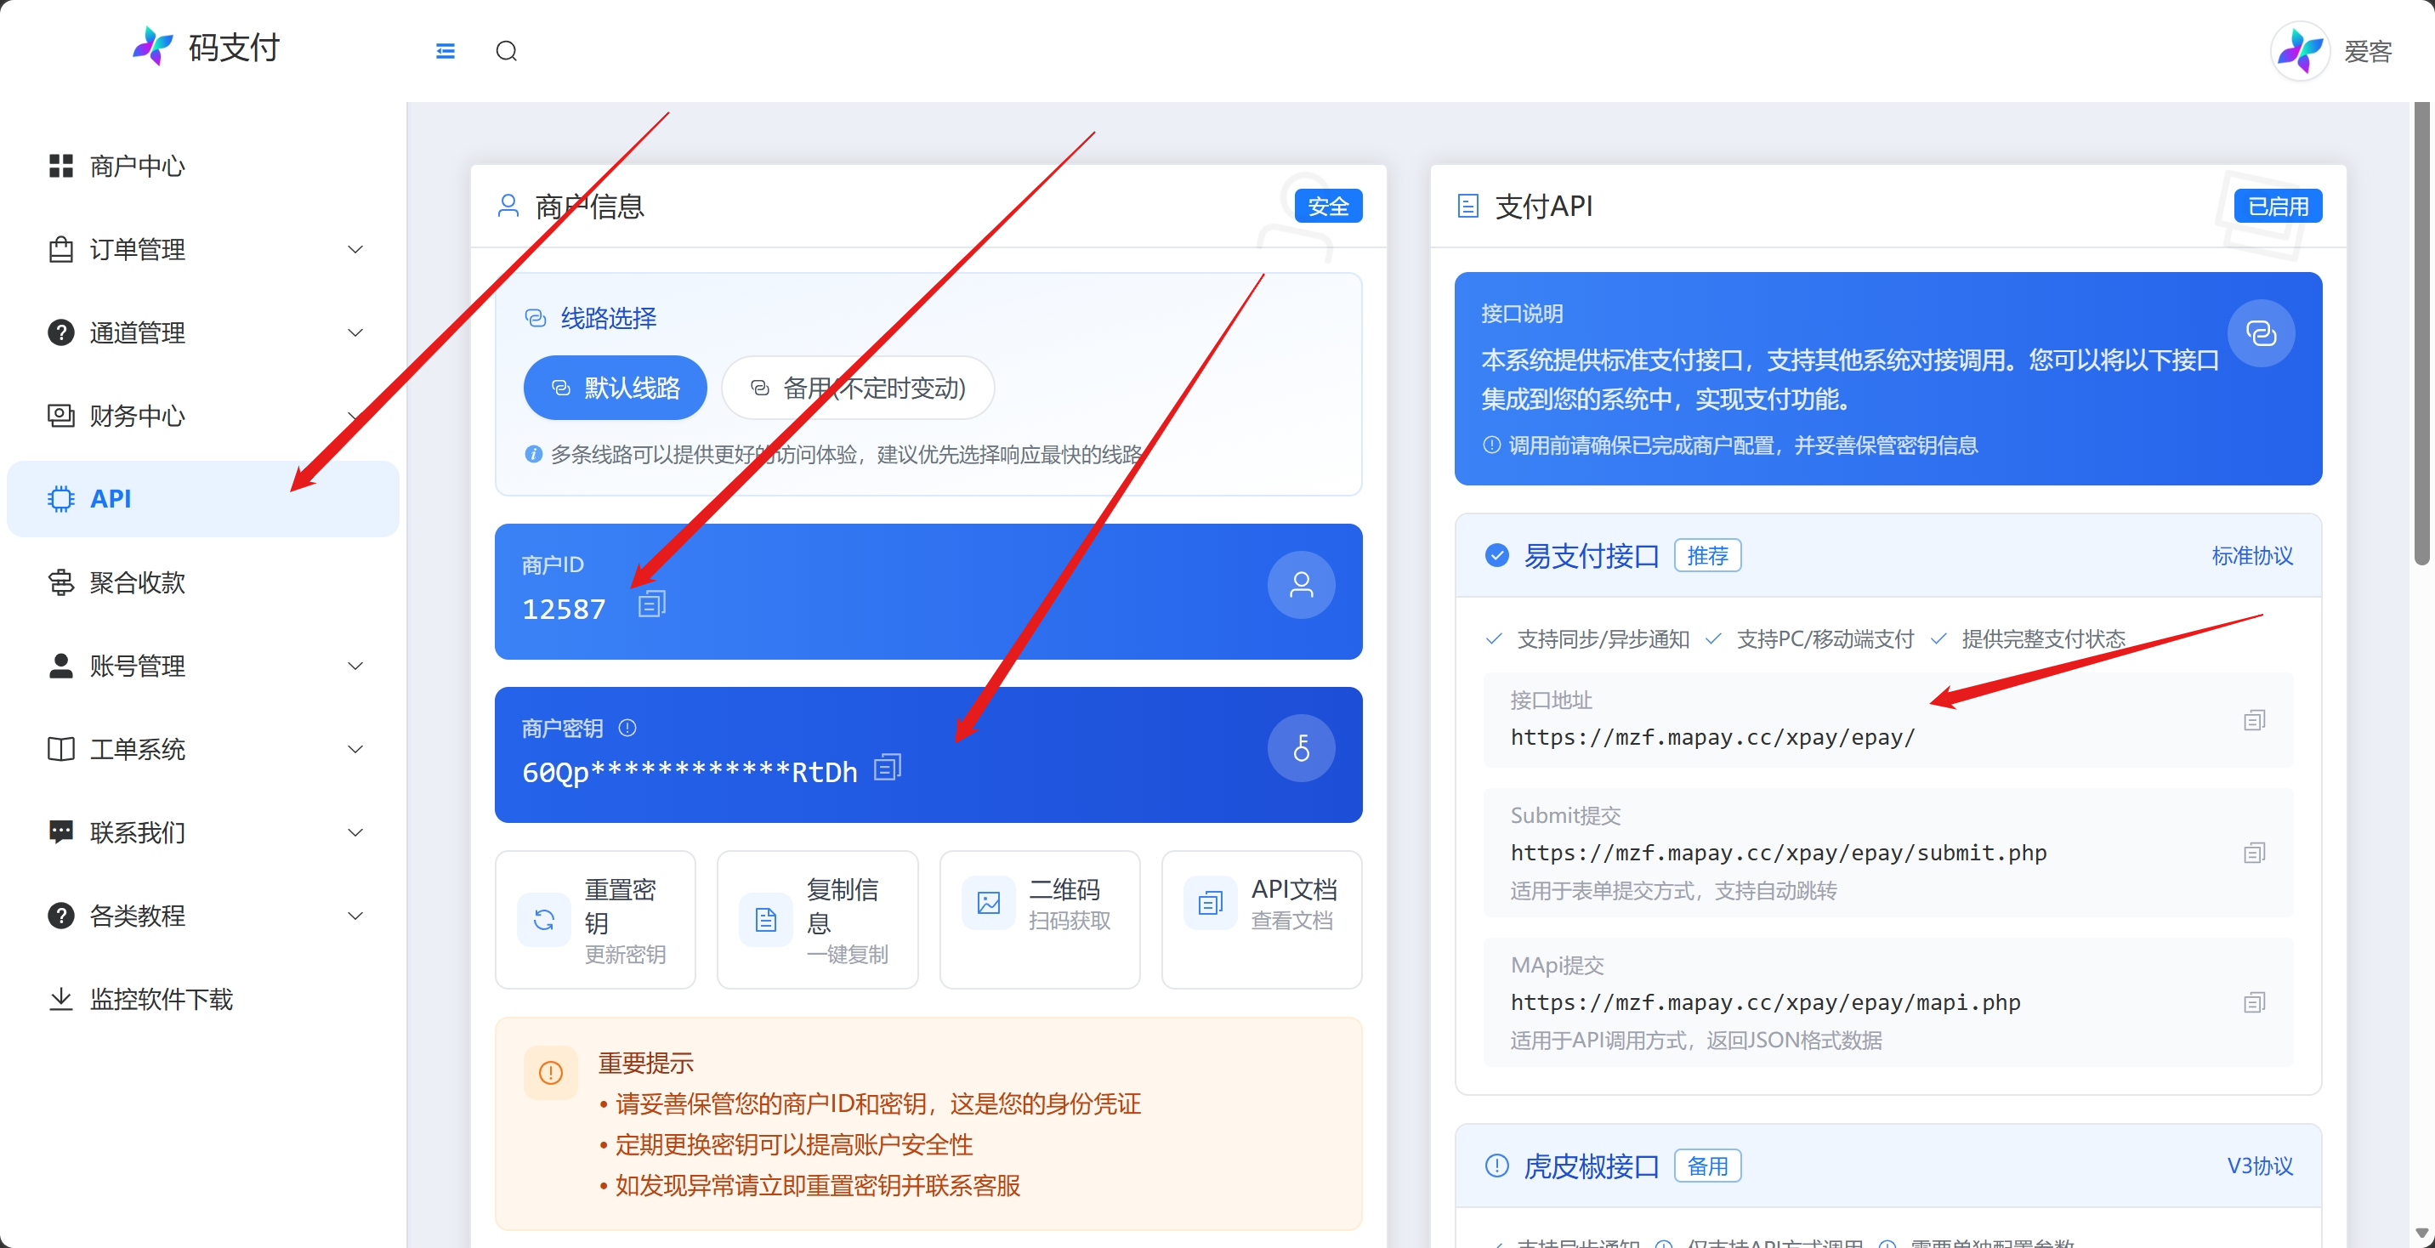Select the 默认线路 route option
Screen dimensions: 2435x1248
point(616,388)
